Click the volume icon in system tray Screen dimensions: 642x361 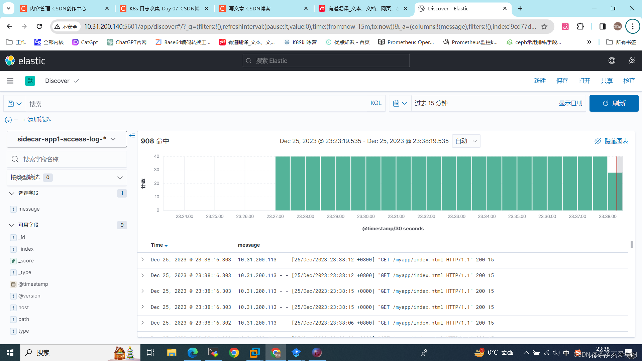[x=556, y=353]
